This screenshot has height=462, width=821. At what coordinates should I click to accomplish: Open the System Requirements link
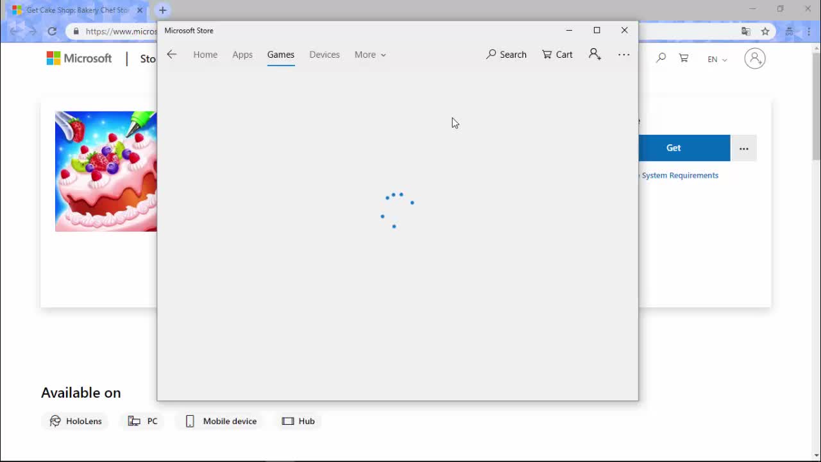pyautogui.click(x=680, y=175)
